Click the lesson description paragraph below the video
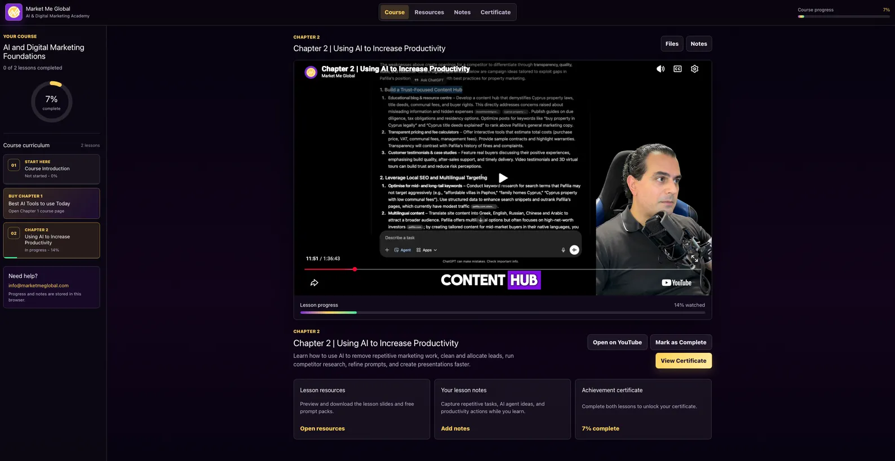The image size is (895, 461). pyautogui.click(x=404, y=360)
